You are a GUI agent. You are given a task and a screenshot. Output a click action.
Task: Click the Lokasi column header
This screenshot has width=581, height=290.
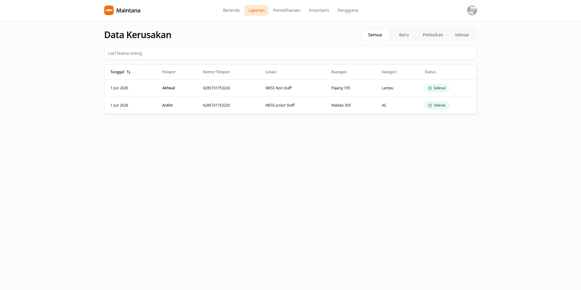click(271, 72)
